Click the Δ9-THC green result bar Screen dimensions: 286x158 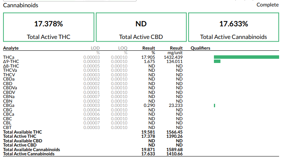(217, 61)
